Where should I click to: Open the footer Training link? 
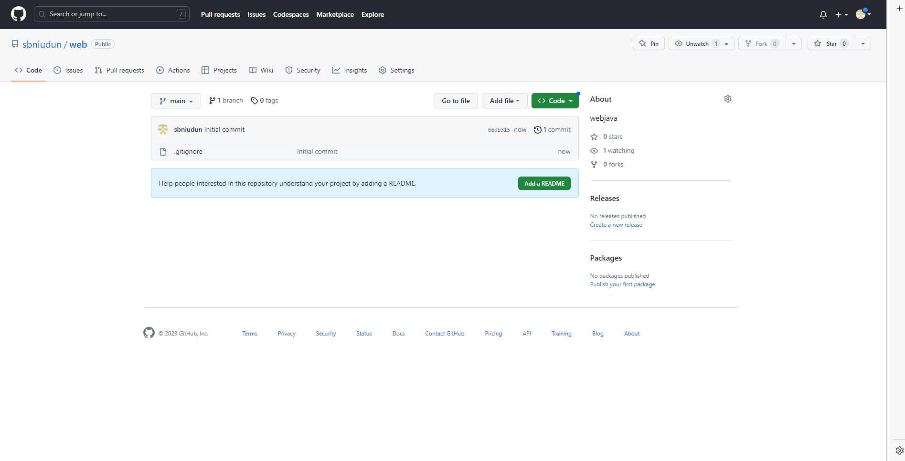[562, 334]
